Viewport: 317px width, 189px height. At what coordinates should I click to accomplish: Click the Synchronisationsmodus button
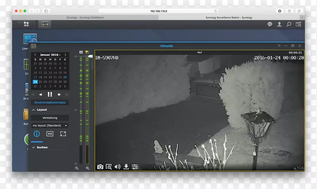click(50, 103)
